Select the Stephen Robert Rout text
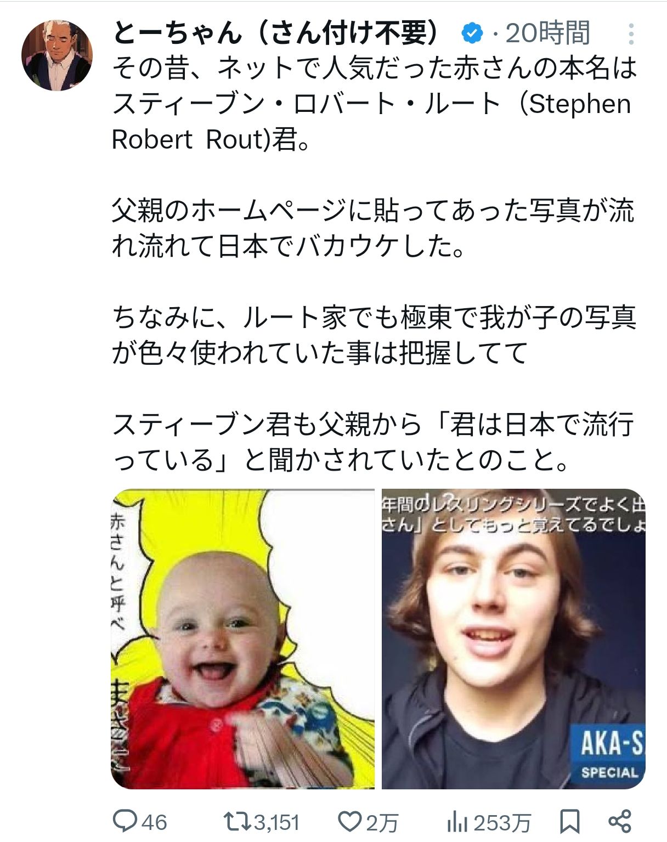 [x=371, y=122]
